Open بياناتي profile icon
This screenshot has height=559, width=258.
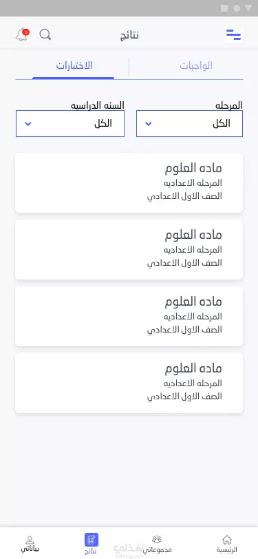30,540
